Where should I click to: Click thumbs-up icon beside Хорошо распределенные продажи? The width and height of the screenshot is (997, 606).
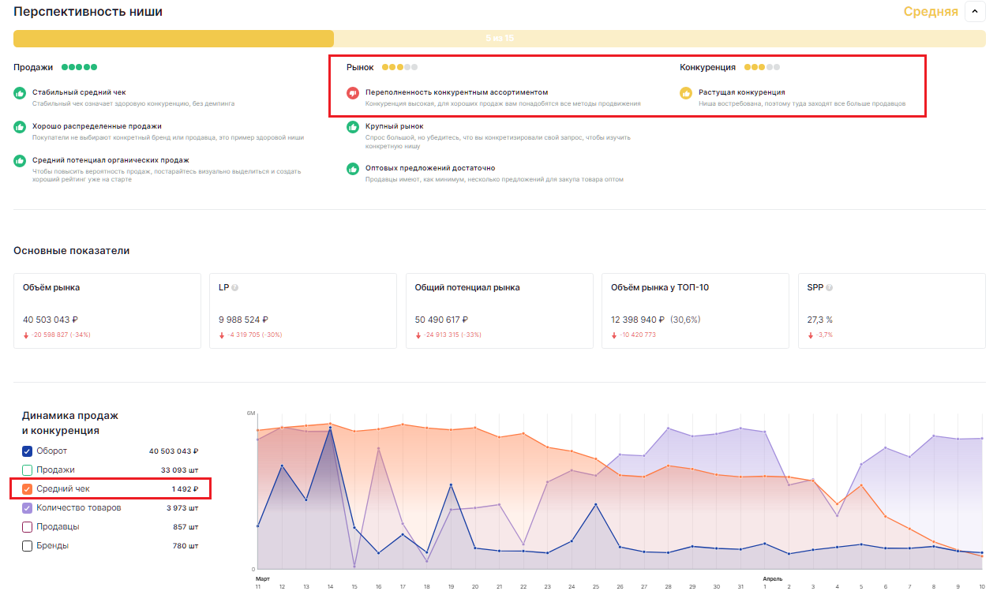click(21, 127)
